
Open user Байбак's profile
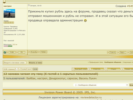click(x=31, y=78)
